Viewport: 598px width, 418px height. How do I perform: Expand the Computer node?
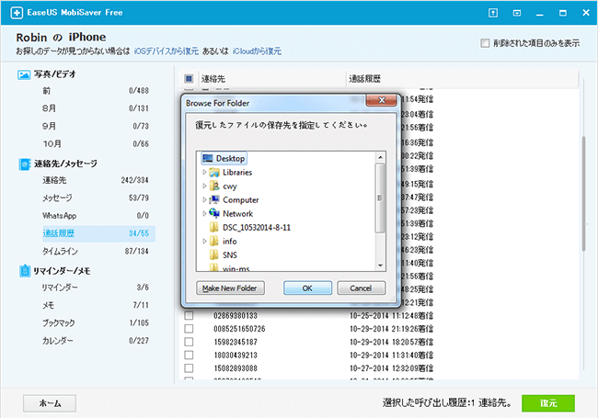(x=204, y=200)
